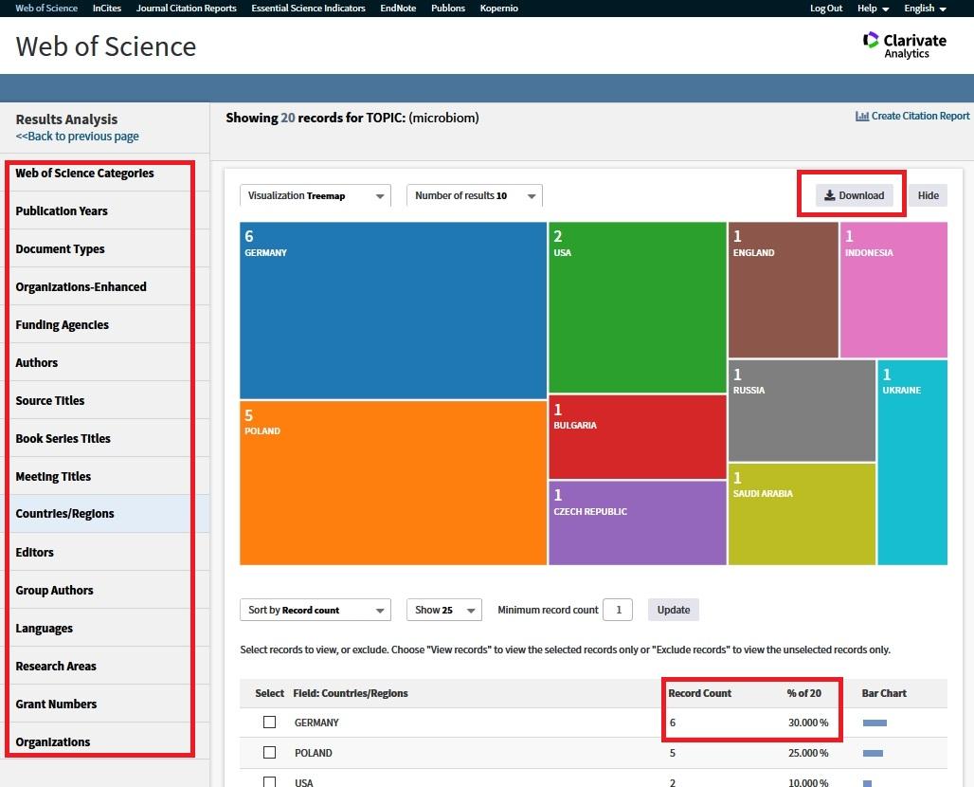Click the purple CZECH REPUBLIC block
This screenshot has width=974, height=787.
(x=638, y=522)
